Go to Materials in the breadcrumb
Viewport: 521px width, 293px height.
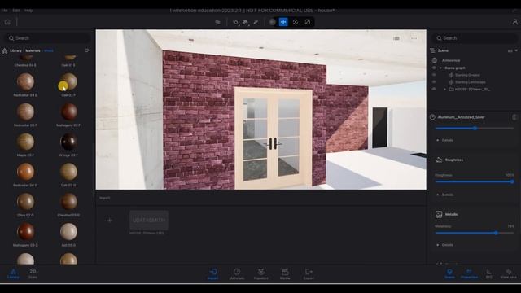point(33,50)
